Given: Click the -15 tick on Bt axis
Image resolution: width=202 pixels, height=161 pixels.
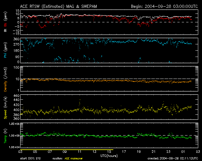Looking at the screenshot, I should [x=16, y=33].
